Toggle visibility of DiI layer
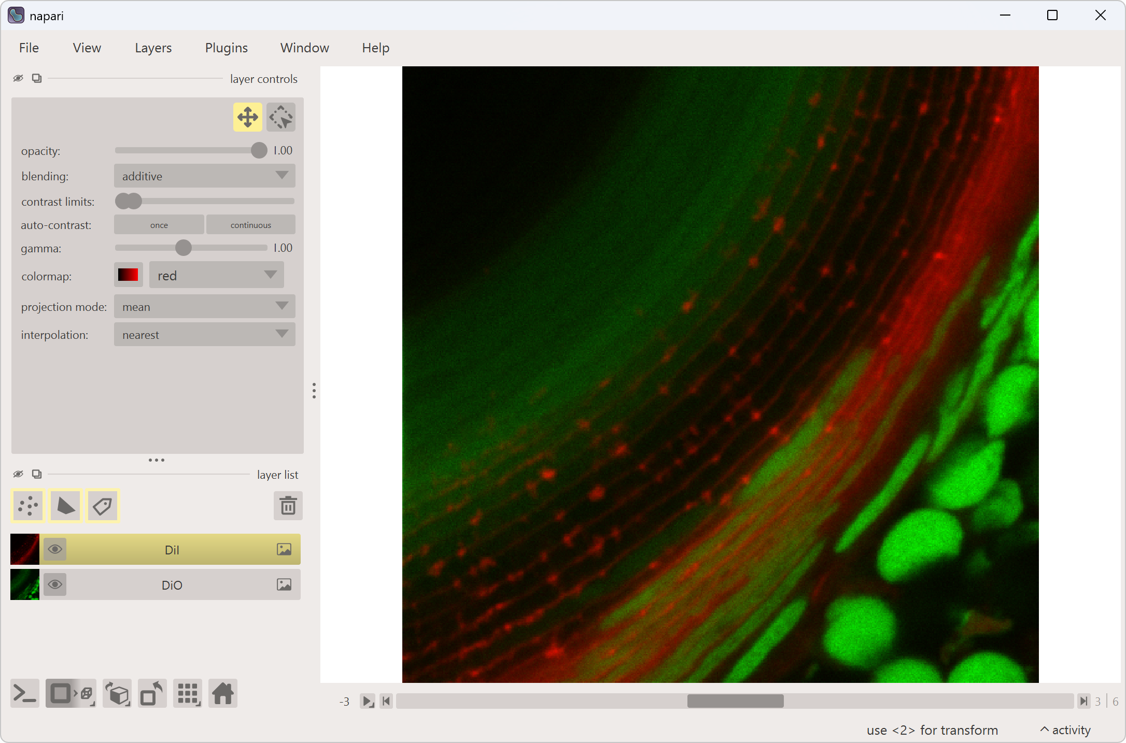 pos(55,549)
